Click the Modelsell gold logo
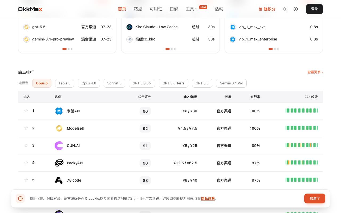The height and width of the screenshot is (213, 341). point(59,128)
